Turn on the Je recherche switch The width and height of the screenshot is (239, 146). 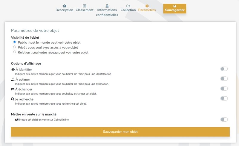[x=224, y=98]
